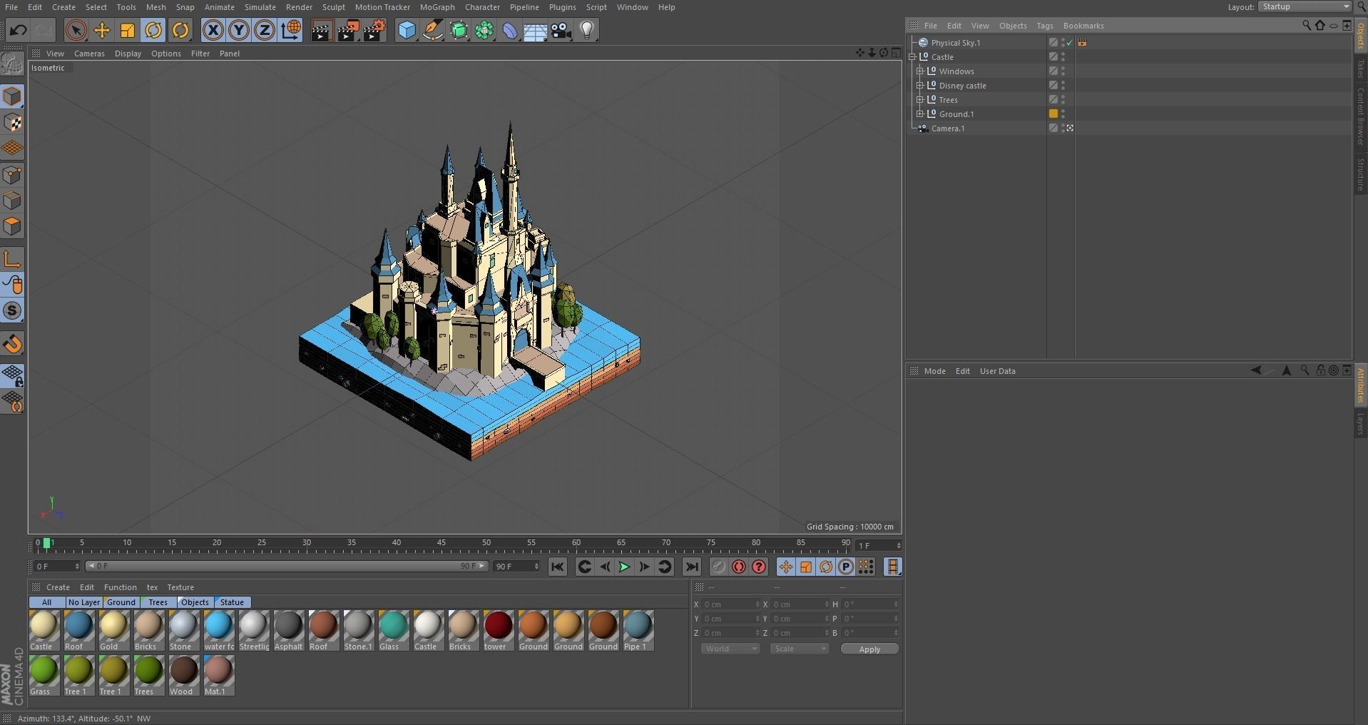The image size is (1368, 725).
Task: Expand the Trees object group
Action: [x=920, y=99]
